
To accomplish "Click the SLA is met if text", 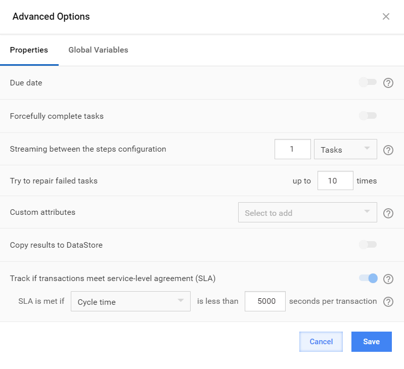I will point(41,301).
